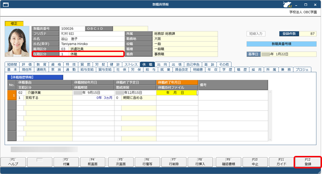Click the 教職員番号 field showing 100026
Screen dimensions: 322x174
[x=72, y=28]
